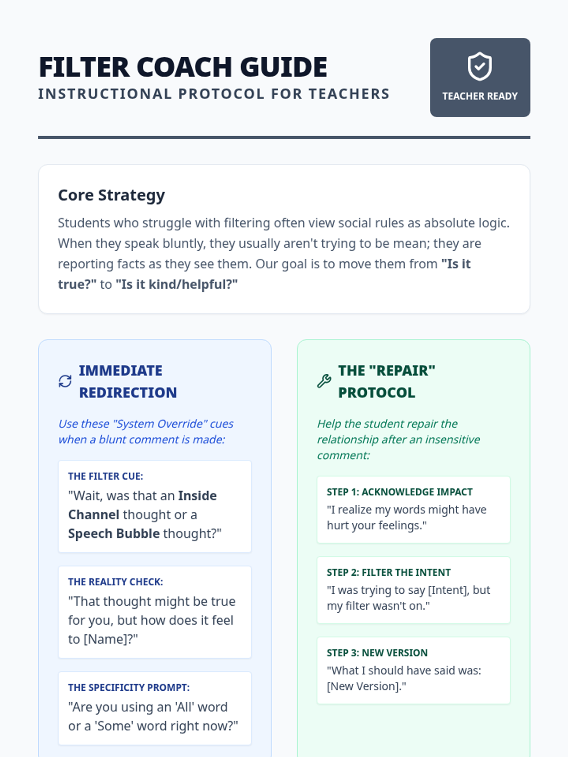Click the System Override cues italic text
Image resolution: width=568 pixels, height=757 pixels.
click(146, 431)
